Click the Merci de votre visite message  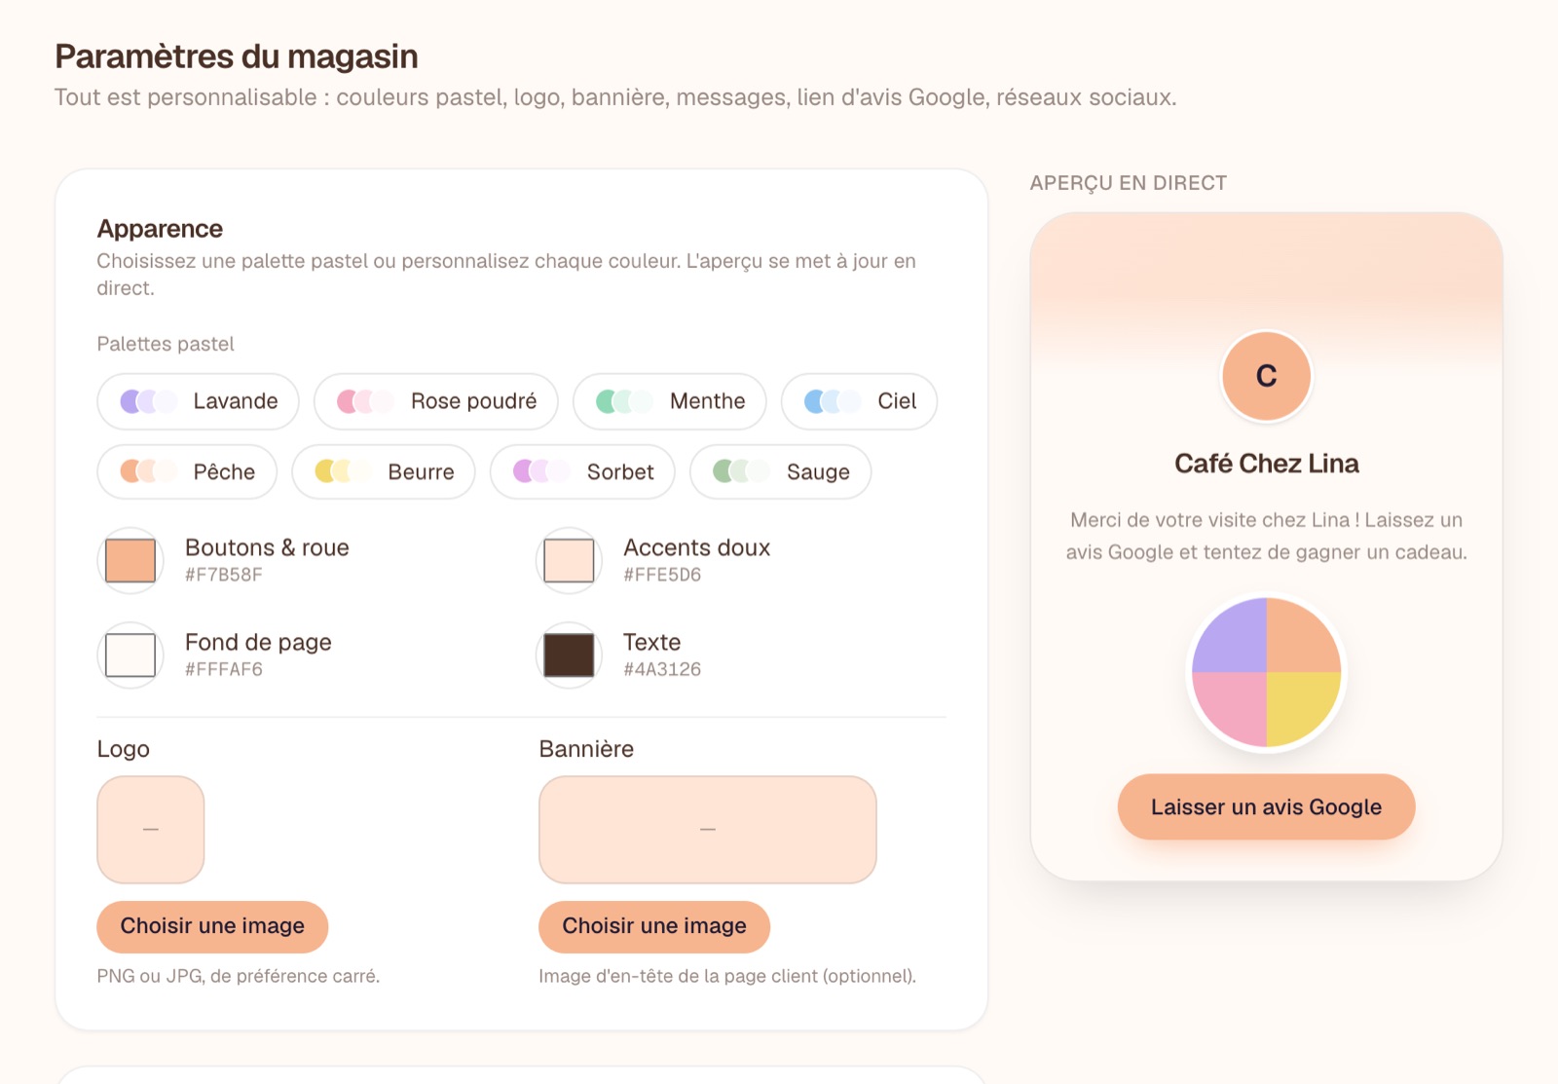click(x=1266, y=536)
